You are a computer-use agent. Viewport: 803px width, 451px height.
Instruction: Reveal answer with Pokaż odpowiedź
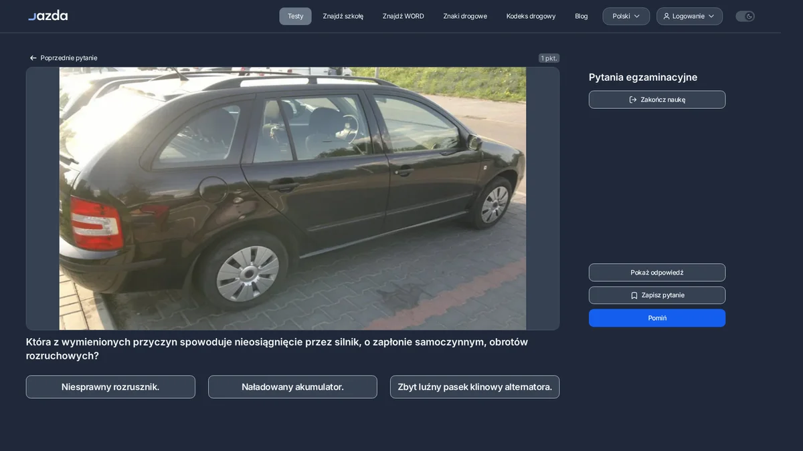[x=657, y=273]
